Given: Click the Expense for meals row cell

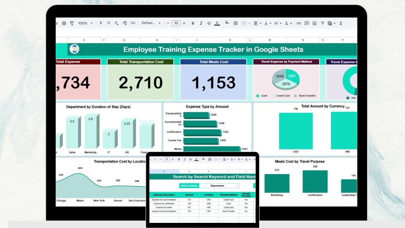Looking at the screenshot, I should [164, 207].
